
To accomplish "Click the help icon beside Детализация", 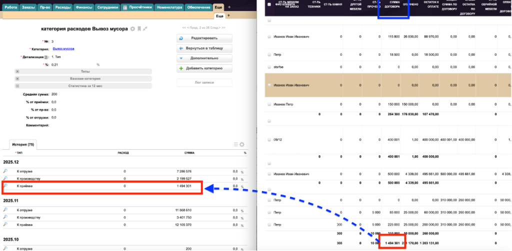I will (47, 57).
